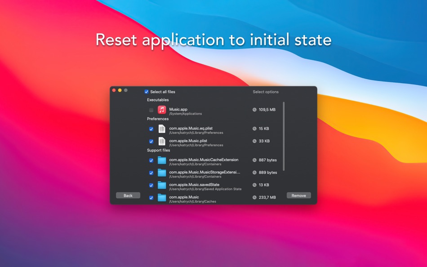
Task: Click the folder icon for com.apple.Music.MusicStorageExtensi container
Action: 162,173
